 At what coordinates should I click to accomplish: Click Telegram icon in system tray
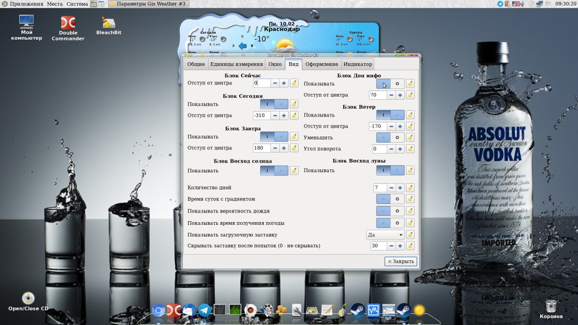coord(500,4)
